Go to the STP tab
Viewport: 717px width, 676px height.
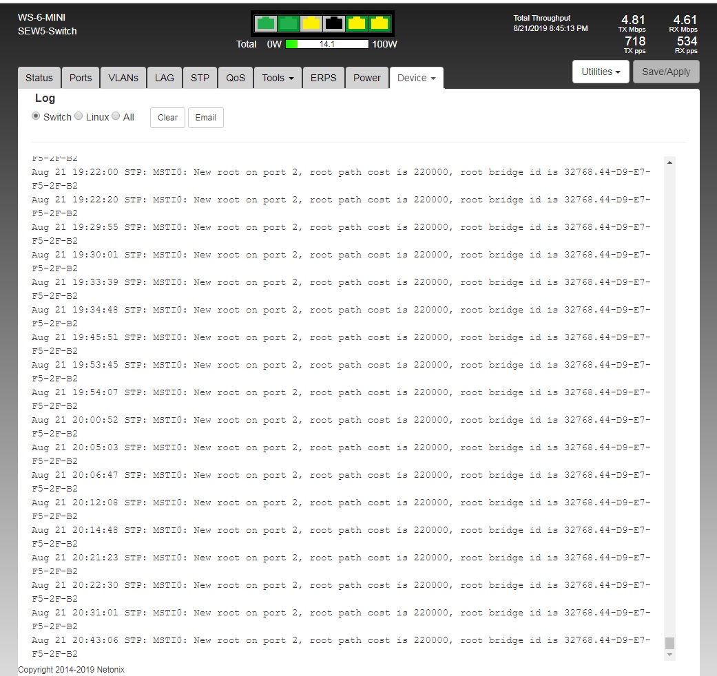click(200, 78)
